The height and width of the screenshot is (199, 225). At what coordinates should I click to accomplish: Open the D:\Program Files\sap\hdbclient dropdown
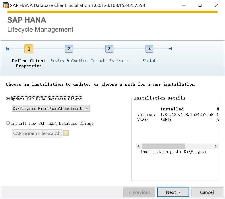51,108
